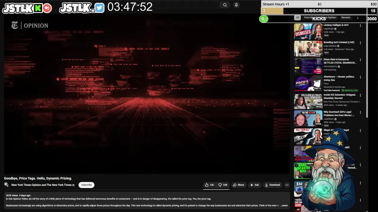Open the Pisco's Hour Afterhours thumbnail
Screen dimensions: 378x212
click(308, 83)
